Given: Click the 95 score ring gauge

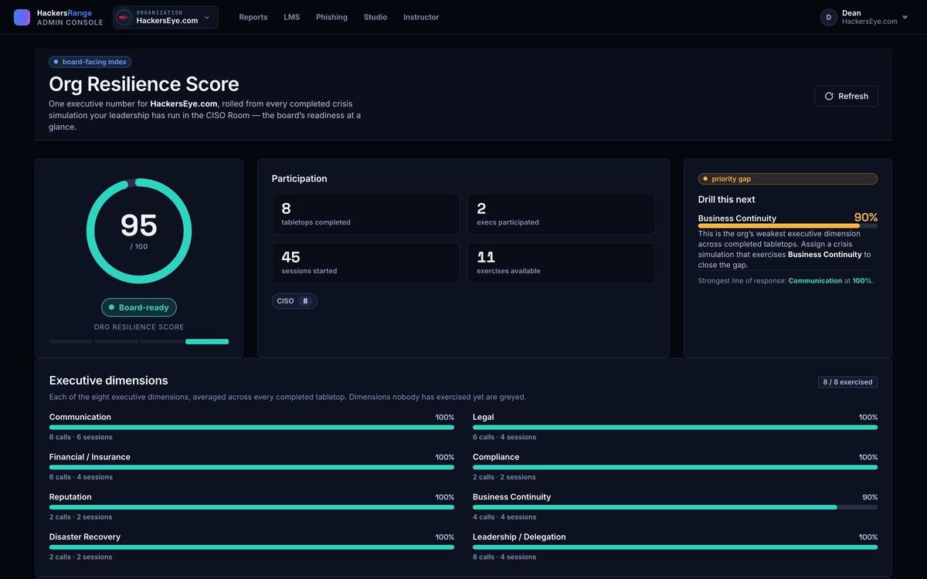Looking at the screenshot, I should [139, 231].
